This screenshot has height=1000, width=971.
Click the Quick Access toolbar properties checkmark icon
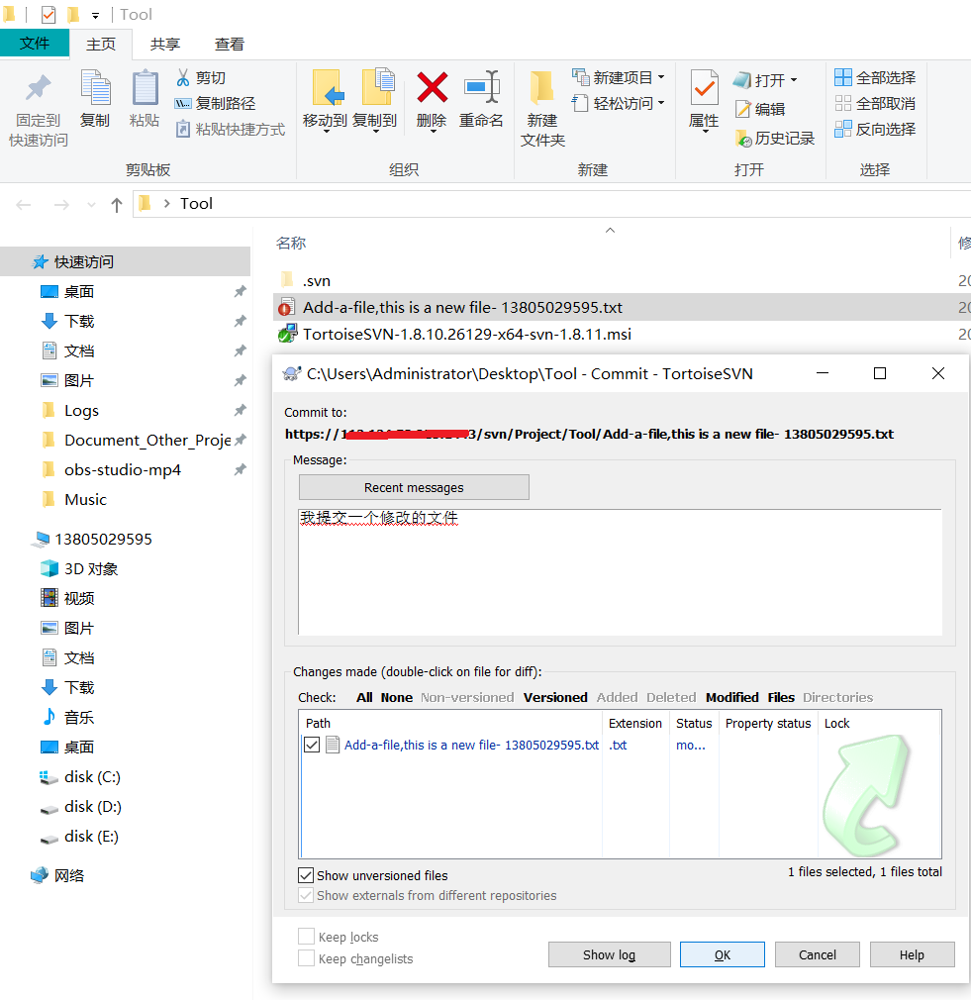(49, 14)
